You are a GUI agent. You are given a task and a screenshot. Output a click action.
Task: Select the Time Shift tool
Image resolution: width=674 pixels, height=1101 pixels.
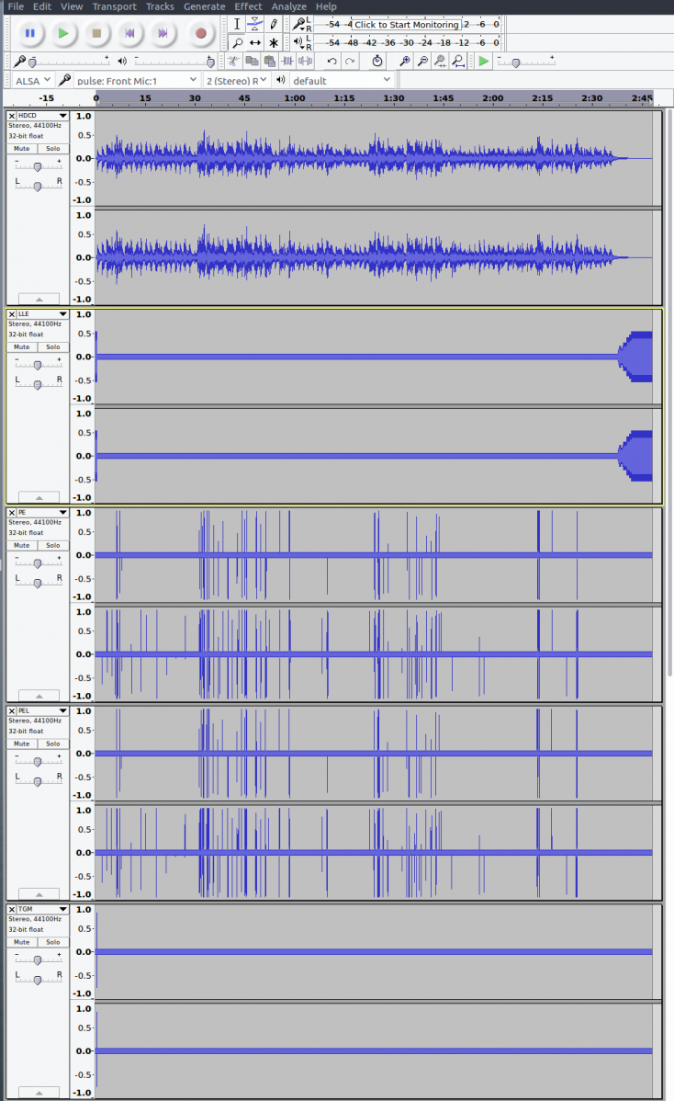click(255, 42)
